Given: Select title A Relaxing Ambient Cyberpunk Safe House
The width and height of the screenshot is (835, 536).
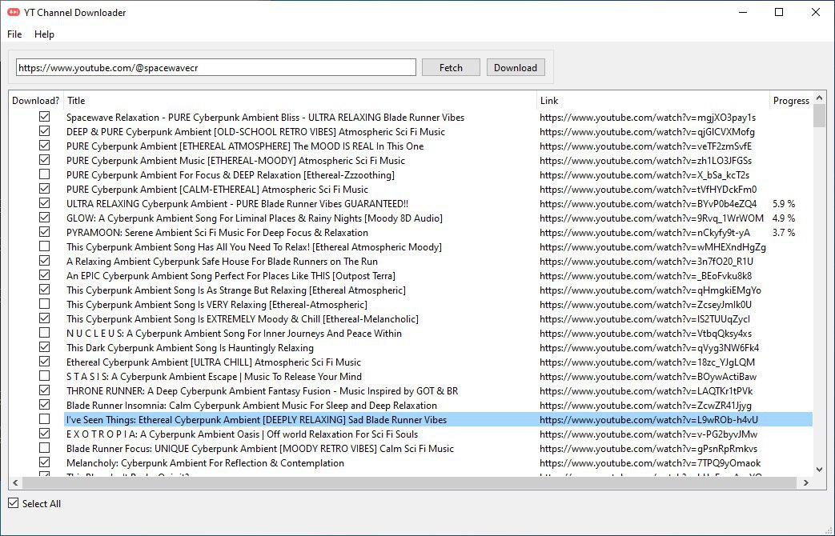Looking at the screenshot, I should pyautogui.click(x=222, y=262).
